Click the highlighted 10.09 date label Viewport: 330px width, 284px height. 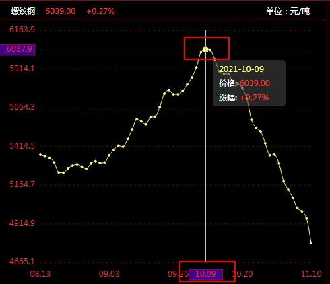(x=205, y=274)
